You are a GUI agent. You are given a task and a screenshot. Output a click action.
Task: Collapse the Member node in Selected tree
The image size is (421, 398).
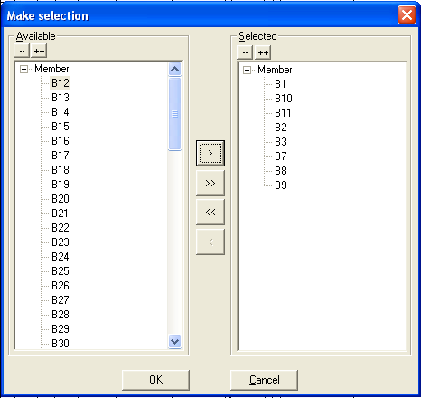tap(247, 71)
